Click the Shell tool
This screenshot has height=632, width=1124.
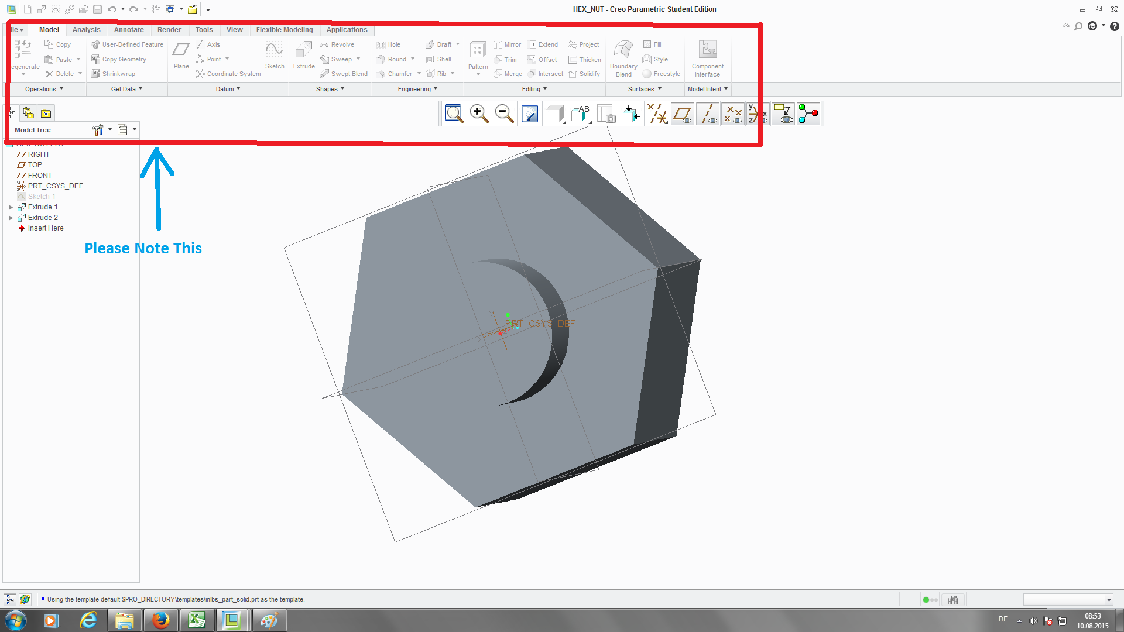(x=439, y=59)
